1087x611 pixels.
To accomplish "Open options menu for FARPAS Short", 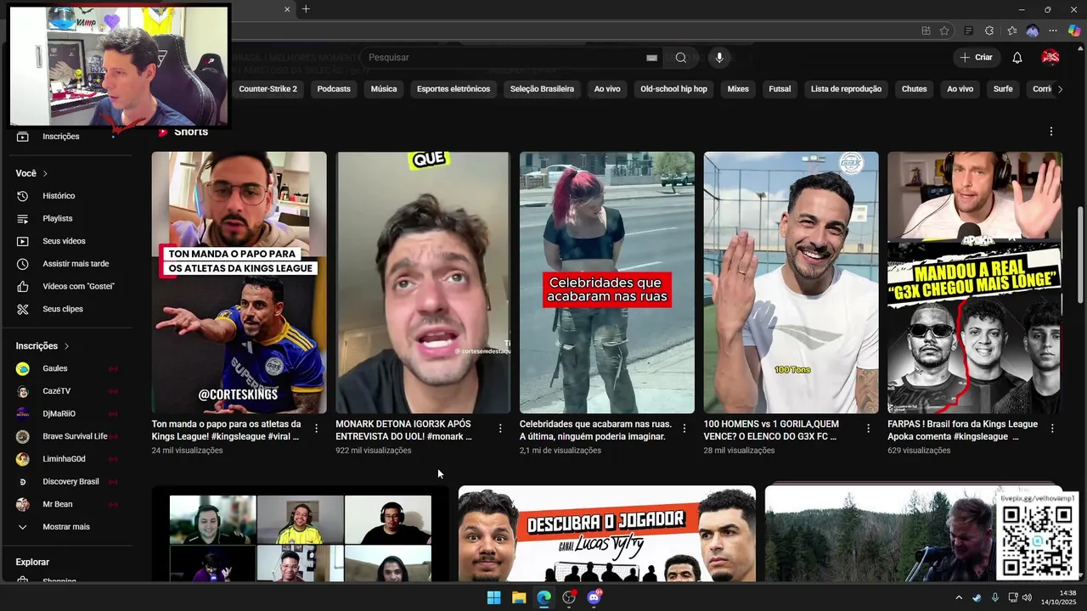I will pyautogui.click(x=1052, y=429).
